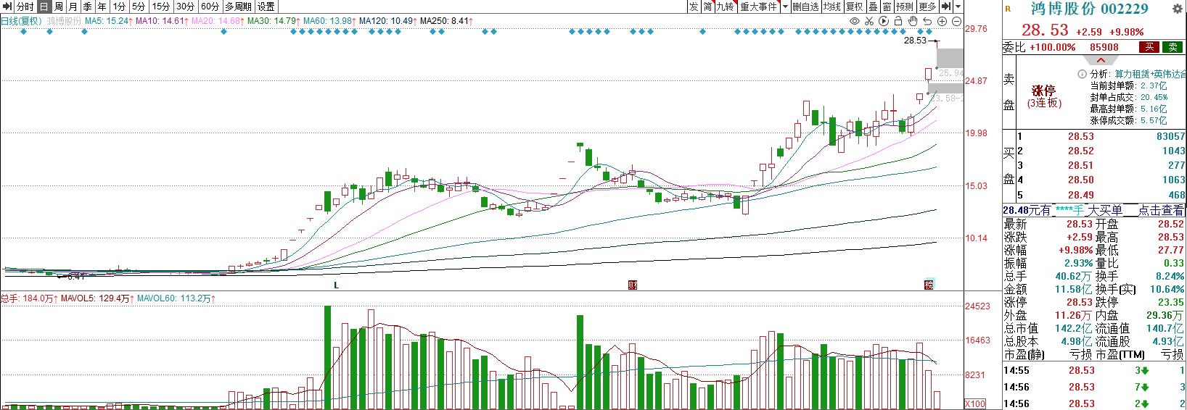Viewport: 1187px width, 410px height.
Task: Click the padlock lock-chart icon
Action: pos(898,21)
